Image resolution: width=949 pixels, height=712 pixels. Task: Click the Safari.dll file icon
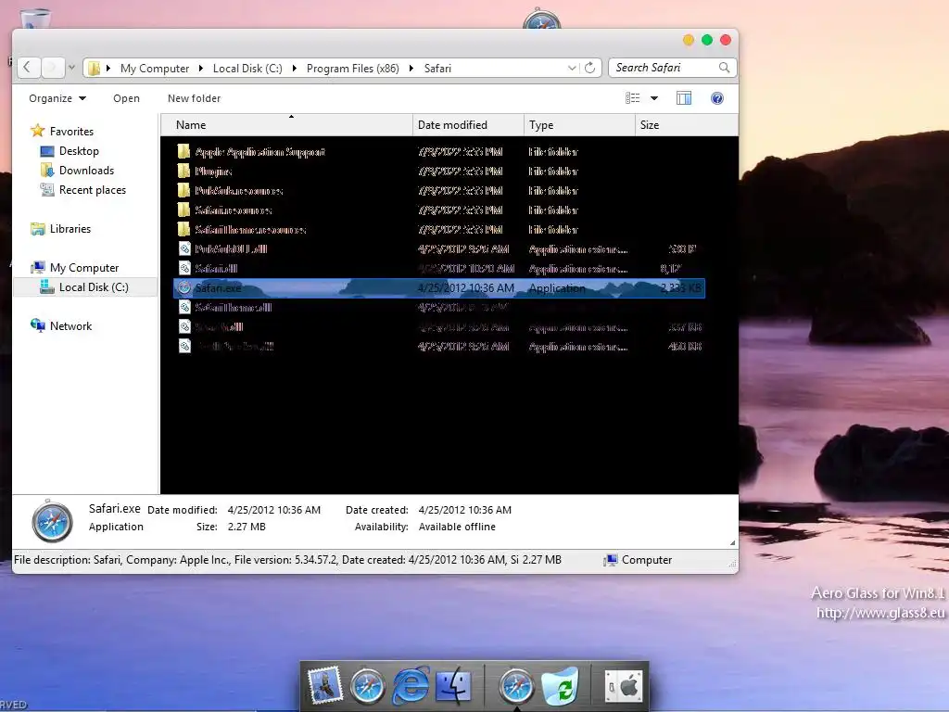[184, 268]
